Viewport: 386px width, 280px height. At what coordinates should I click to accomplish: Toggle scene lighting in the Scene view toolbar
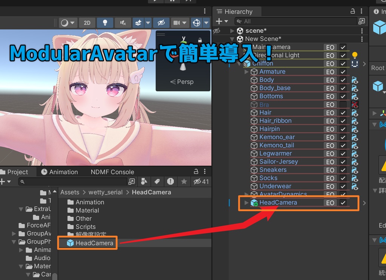105,23
